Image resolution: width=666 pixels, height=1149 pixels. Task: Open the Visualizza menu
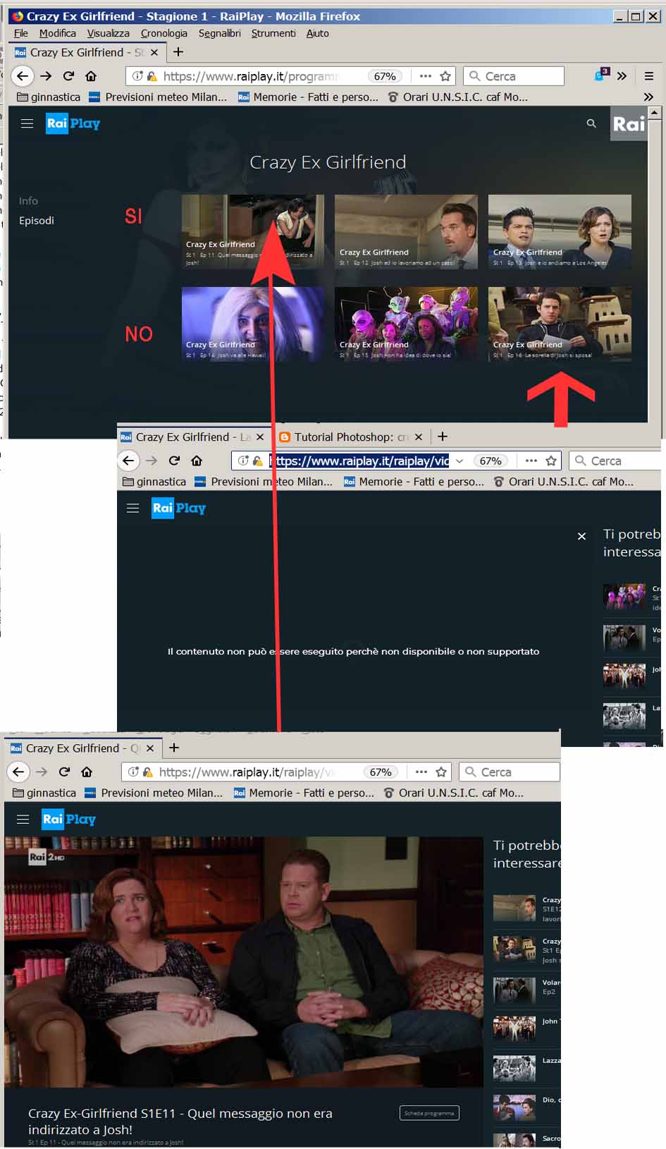(108, 33)
